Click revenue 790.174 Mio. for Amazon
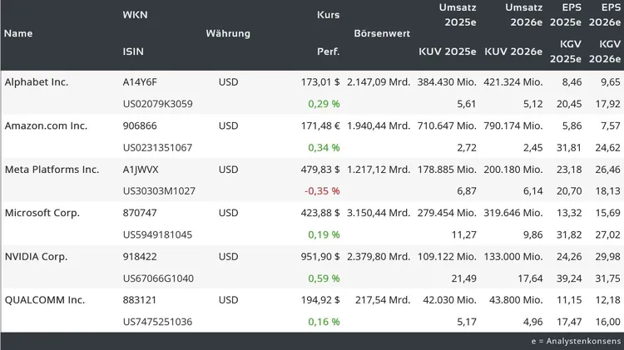This screenshot has height=350, width=624. pyautogui.click(x=513, y=126)
